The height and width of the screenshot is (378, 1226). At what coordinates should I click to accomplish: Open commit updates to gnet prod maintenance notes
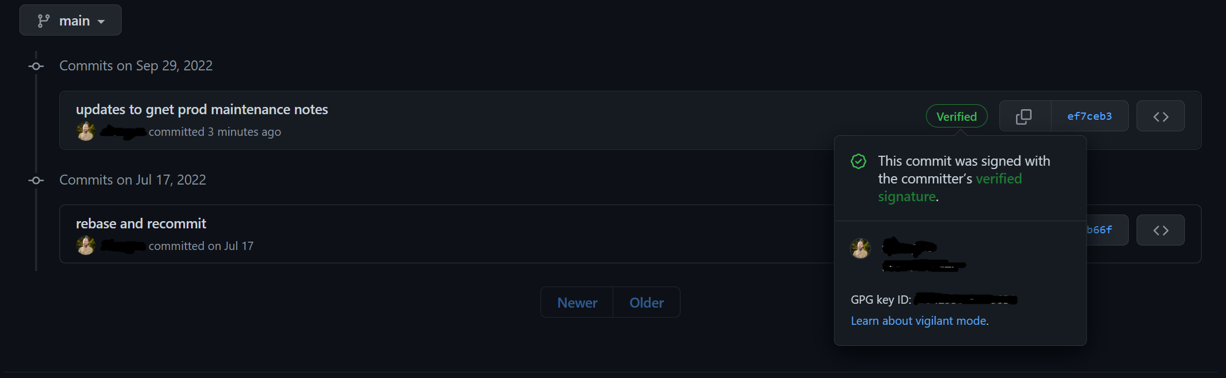[202, 109]
